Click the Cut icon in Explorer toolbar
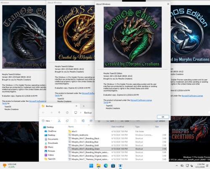 point(59,121)
